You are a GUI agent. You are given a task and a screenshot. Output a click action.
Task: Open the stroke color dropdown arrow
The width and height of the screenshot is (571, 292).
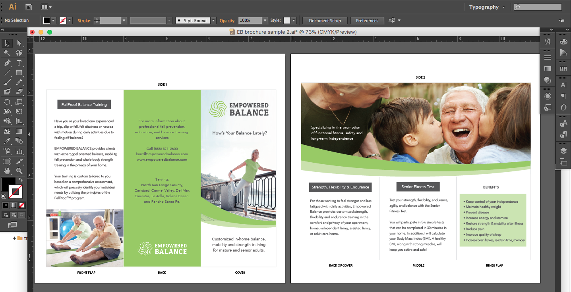click(x=70, y=20)
